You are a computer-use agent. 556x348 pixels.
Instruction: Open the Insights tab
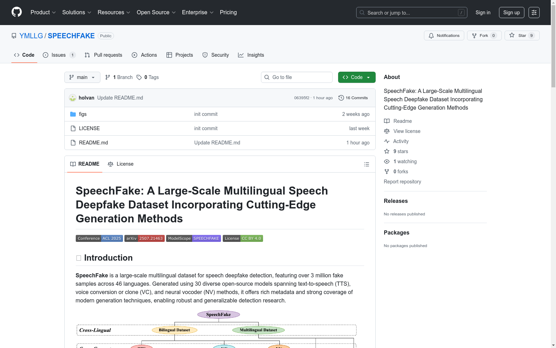(x=251, y=55)
